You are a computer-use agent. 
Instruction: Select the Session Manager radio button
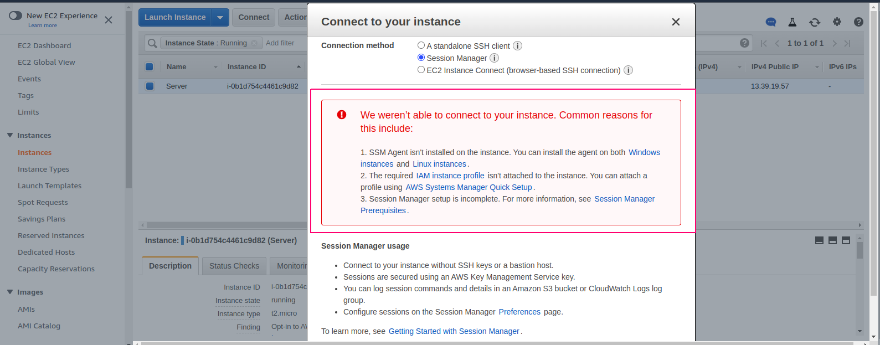pos(421,58)
